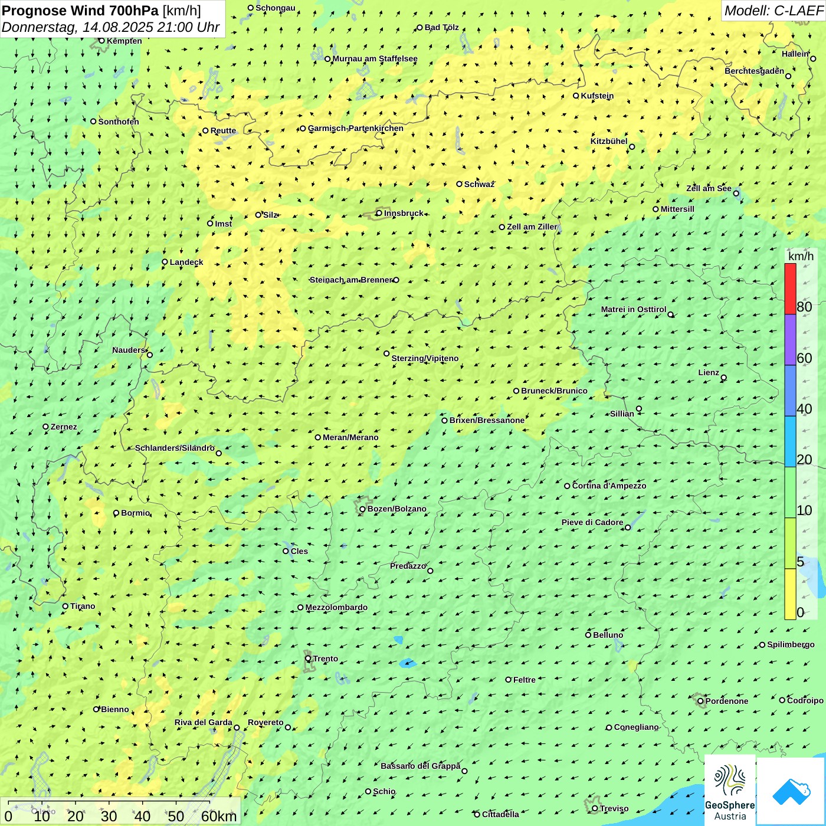Click the Matrei in Osttirol label
Image resolution: width=826 pixels, height=826 pixels.
click(634, 309)
